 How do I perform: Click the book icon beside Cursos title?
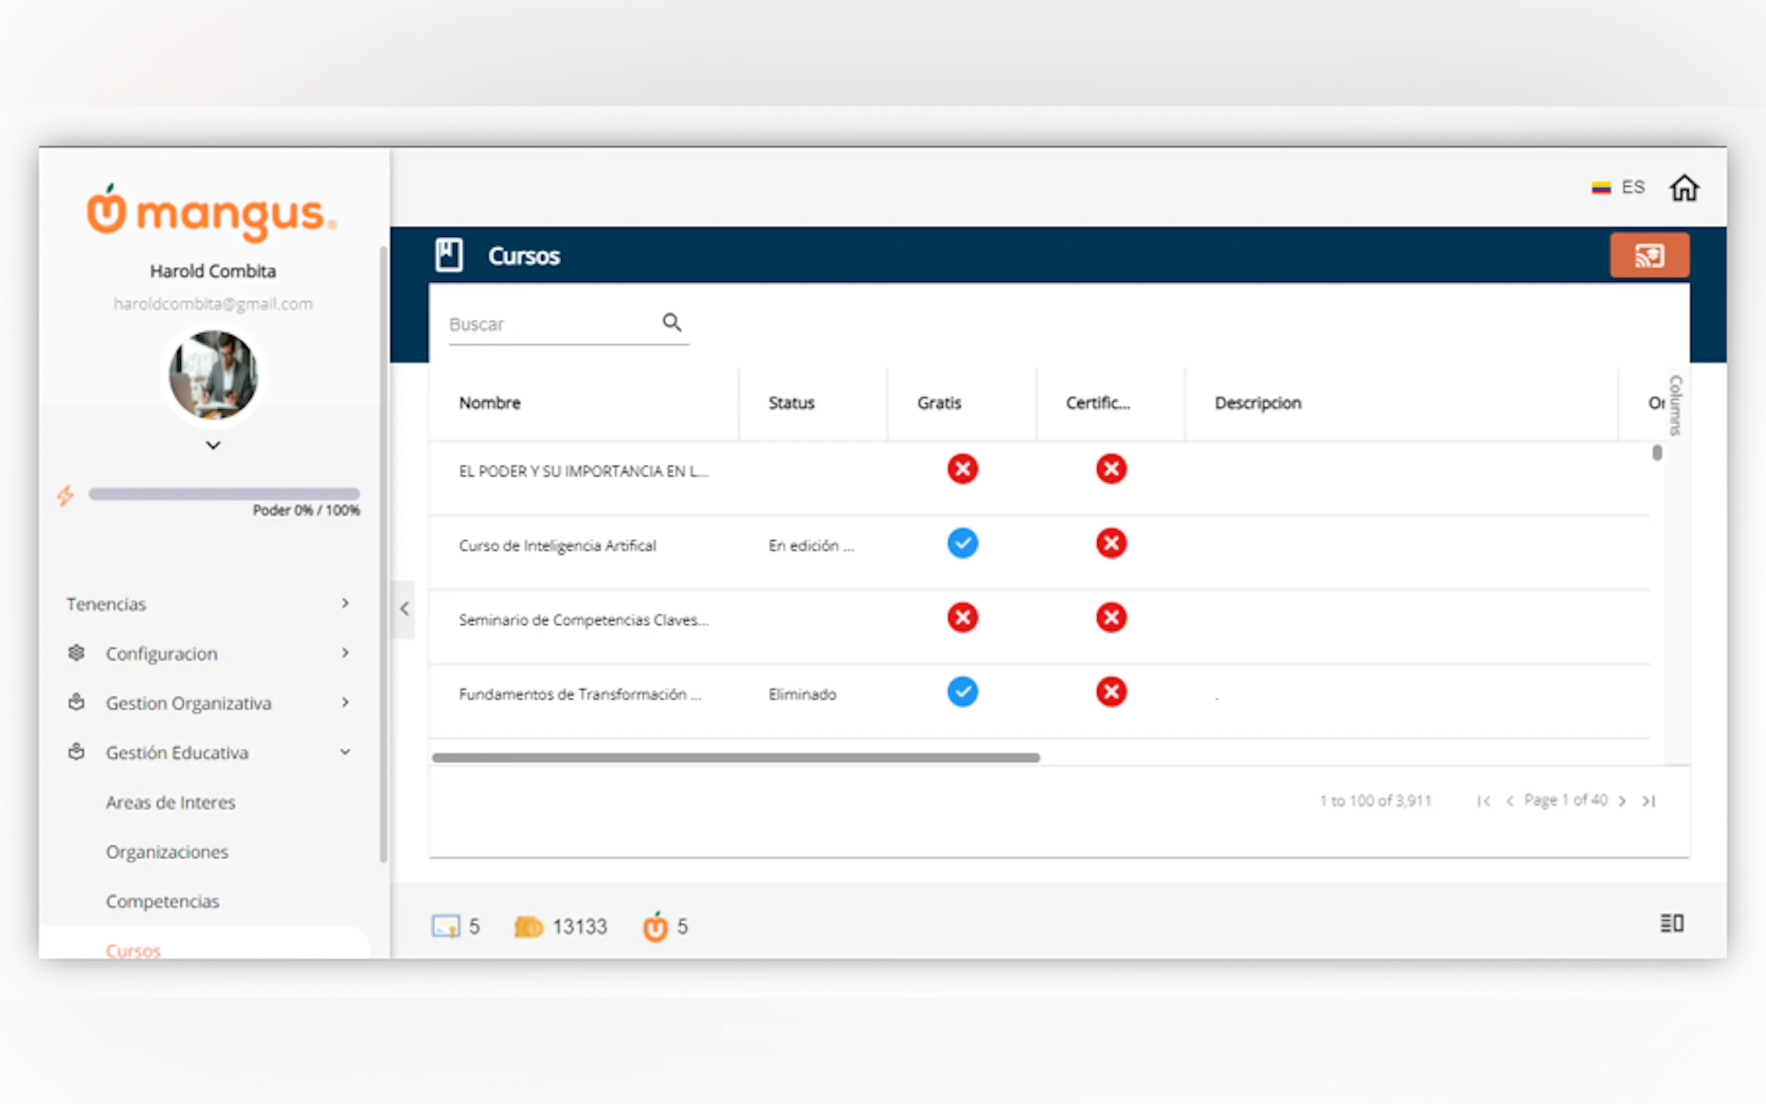click(x=448, y=256)
